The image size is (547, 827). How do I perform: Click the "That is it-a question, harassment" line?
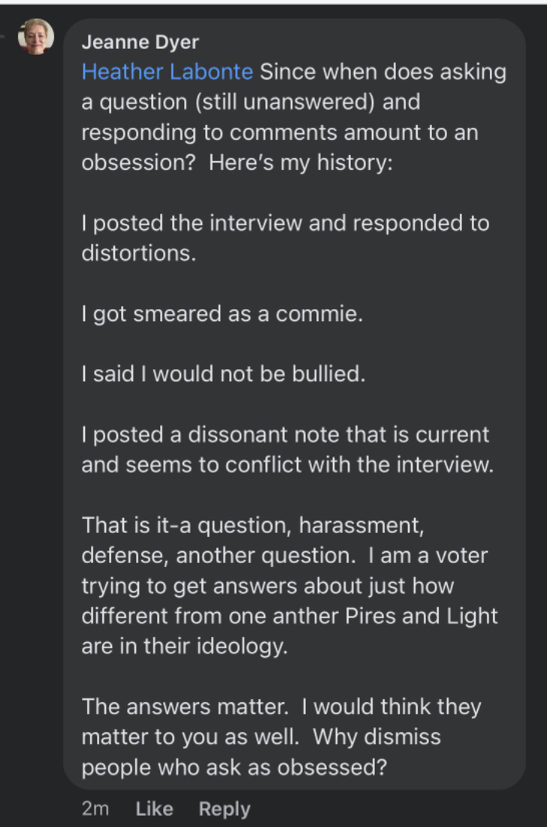[252, 525]
